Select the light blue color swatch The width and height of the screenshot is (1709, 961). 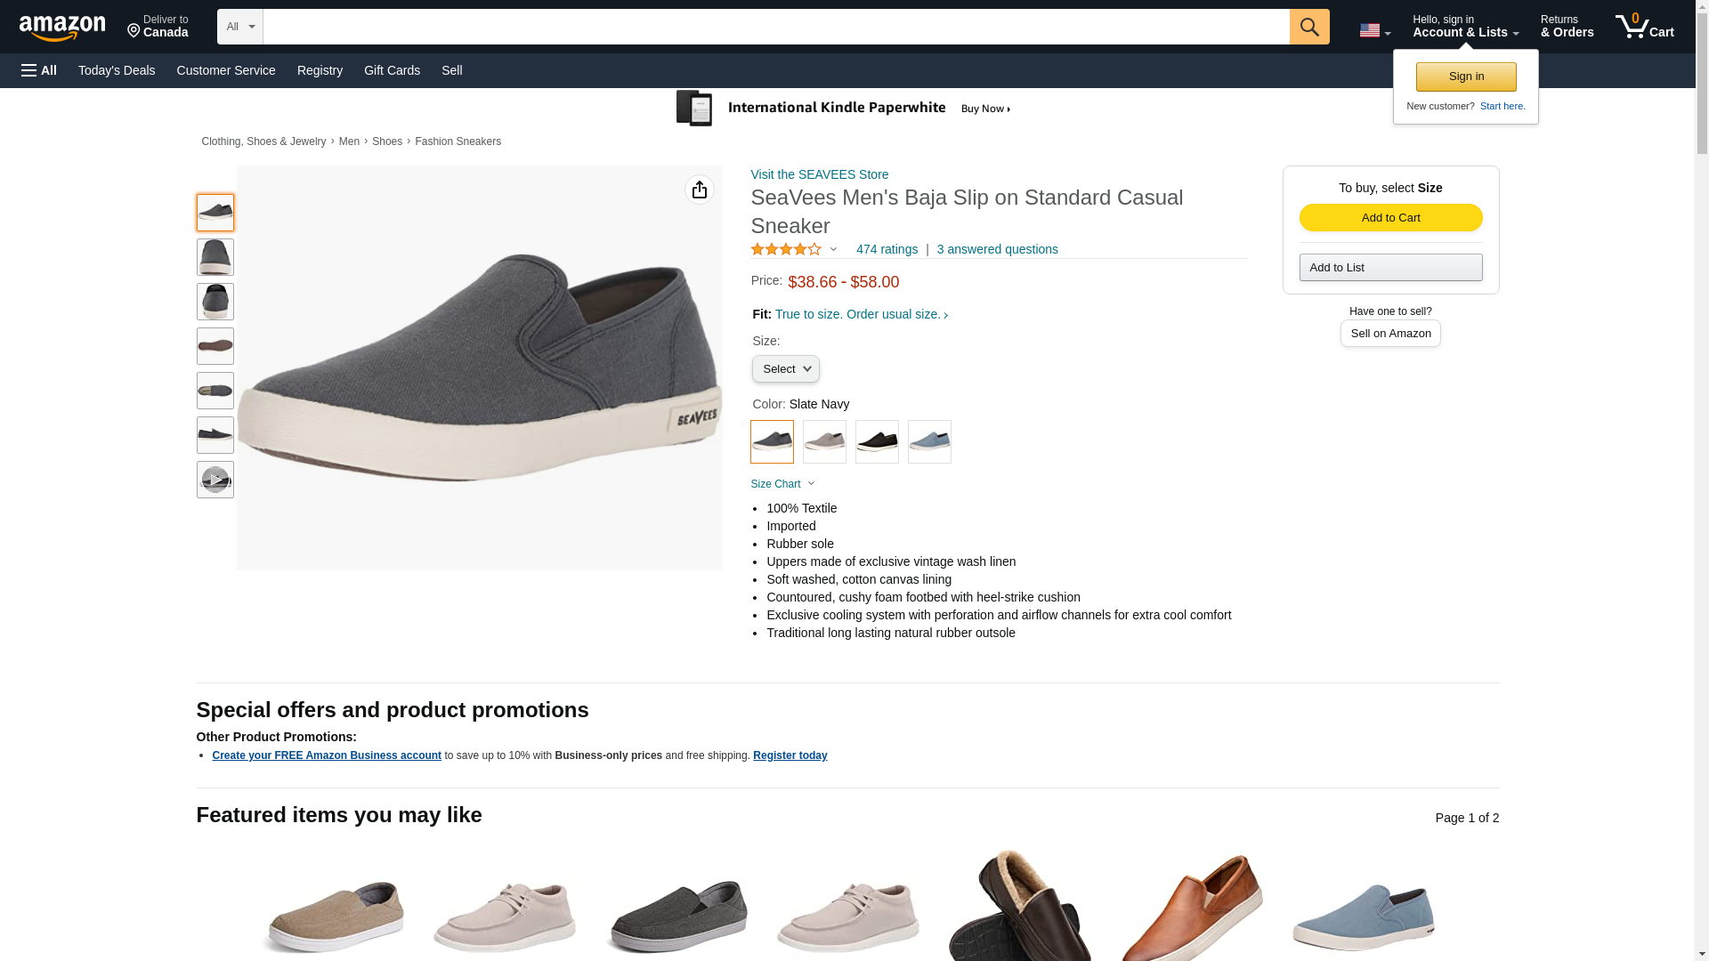(929, 441)
